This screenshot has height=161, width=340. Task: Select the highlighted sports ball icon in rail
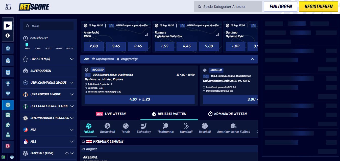point(8,105)
